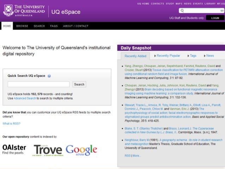Click author Vanman, Eric J.
This screenshot has width=225, height=169.
coord(180,109)
